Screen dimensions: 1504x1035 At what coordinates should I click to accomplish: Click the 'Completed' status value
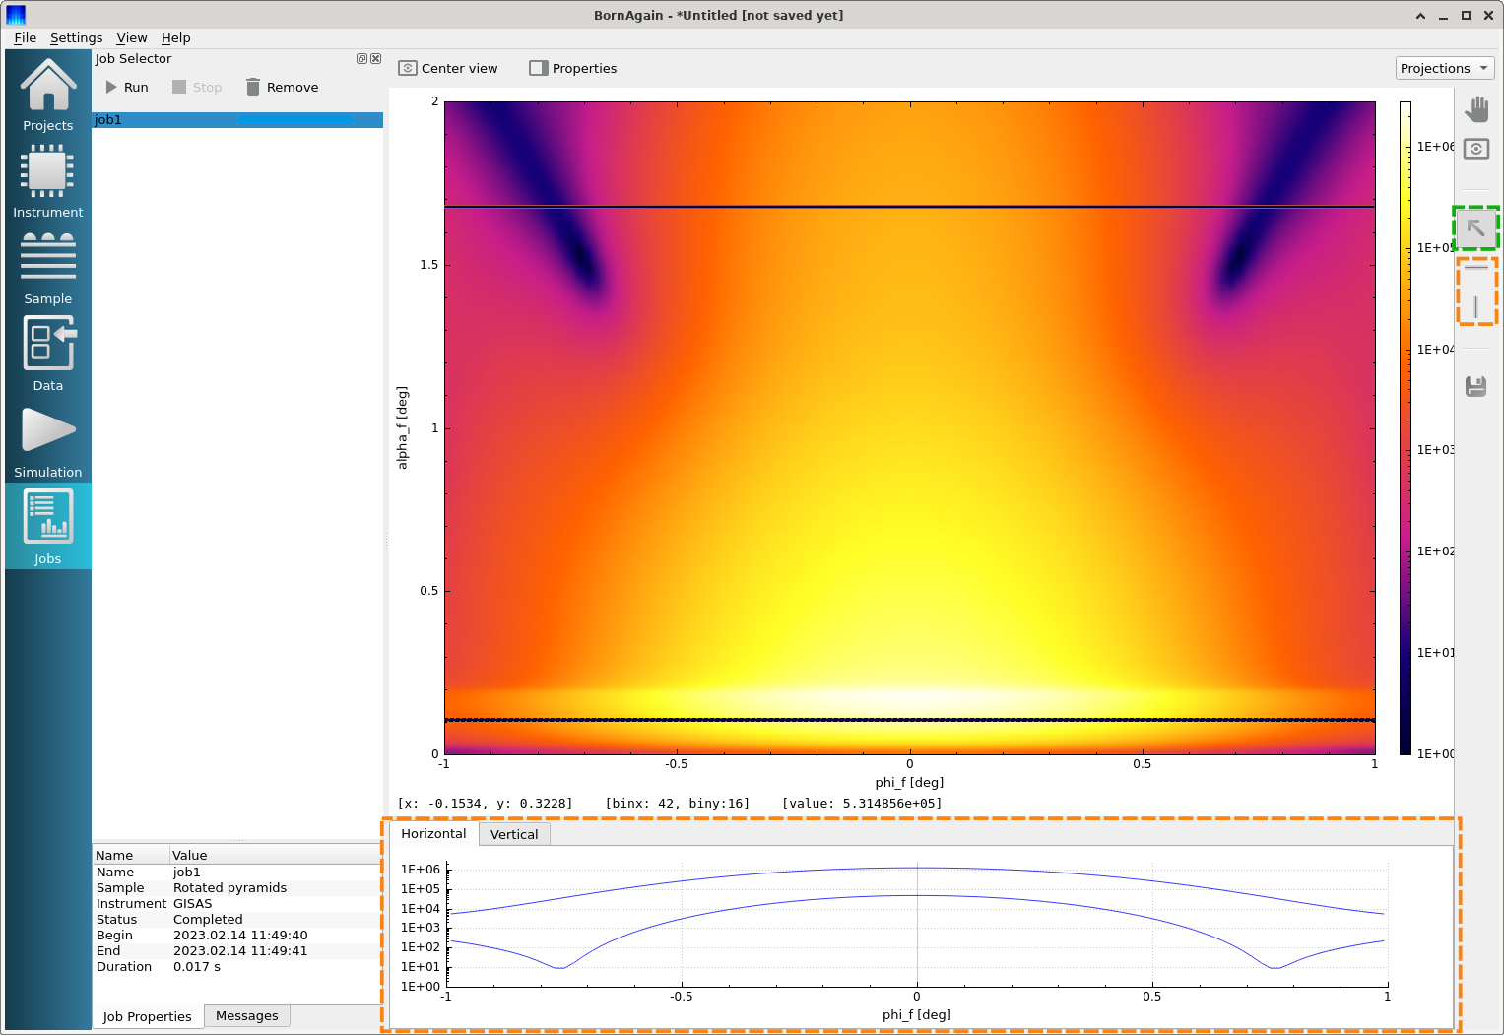coord(208,919)
